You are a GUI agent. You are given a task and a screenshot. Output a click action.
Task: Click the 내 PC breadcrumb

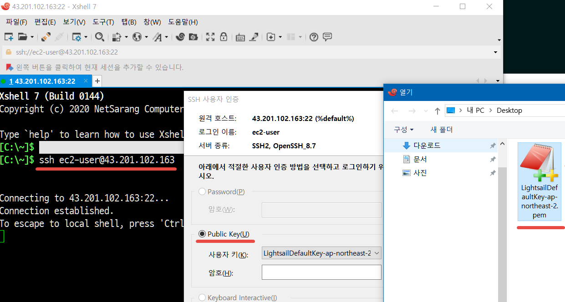coord(475,111)
